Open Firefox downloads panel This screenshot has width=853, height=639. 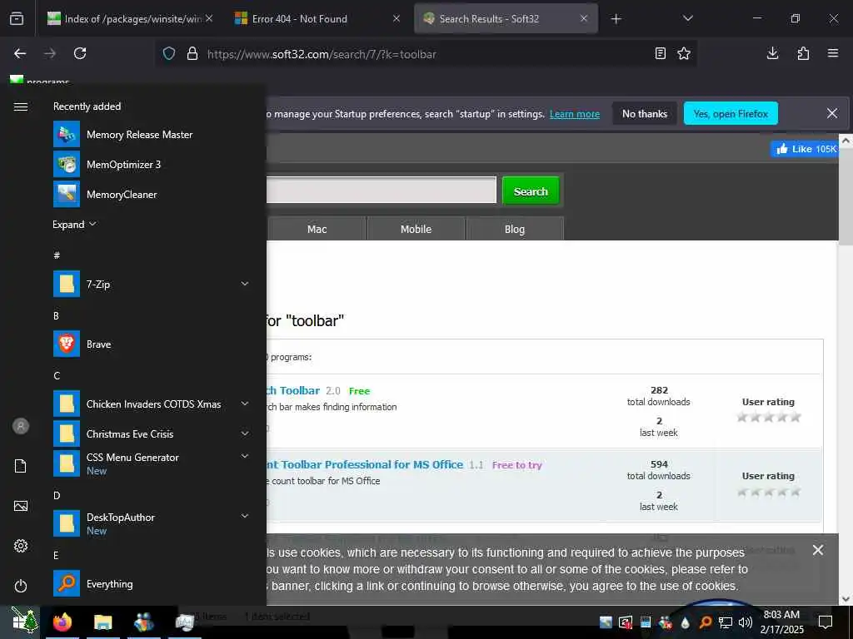coord(772,53)
